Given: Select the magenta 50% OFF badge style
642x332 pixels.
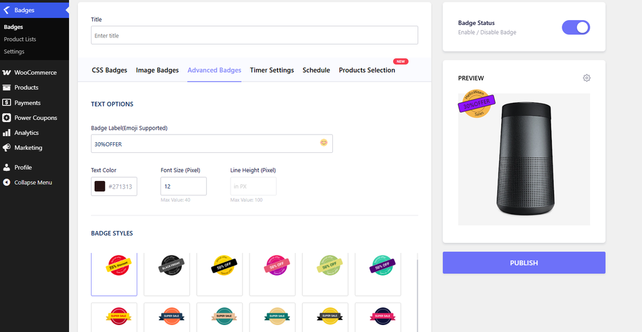Looking at the screenshot, I should pos(272,274).
